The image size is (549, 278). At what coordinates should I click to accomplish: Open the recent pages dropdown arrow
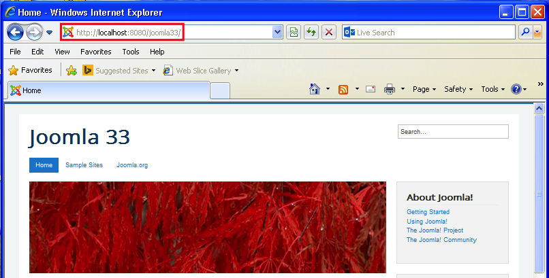[x=49, y=33]
